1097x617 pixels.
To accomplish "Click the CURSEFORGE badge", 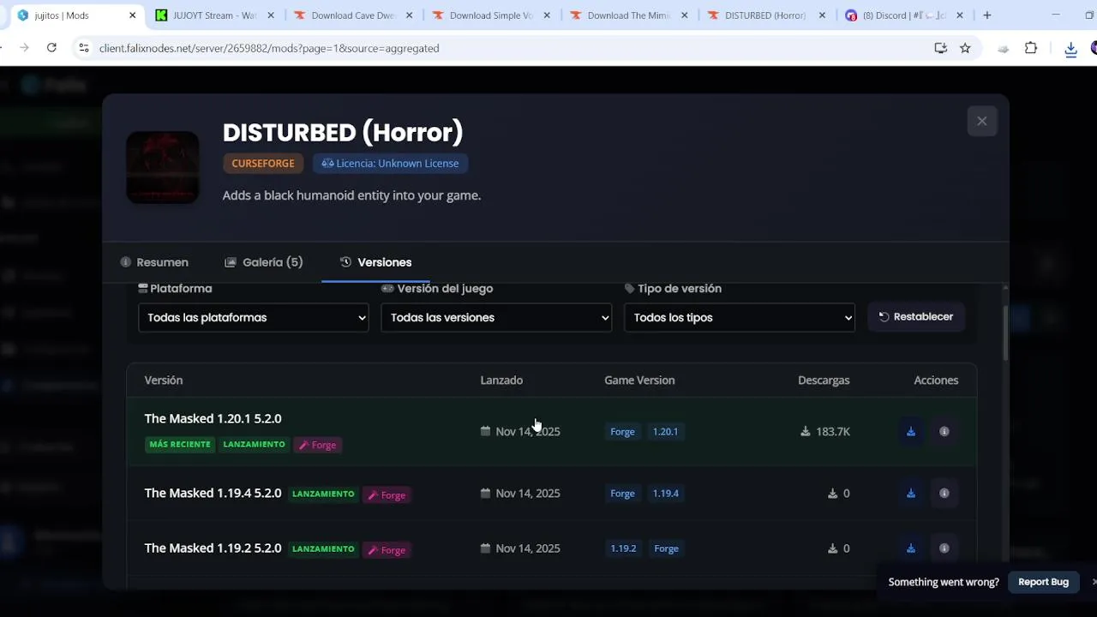I will (x=263, y=164).
